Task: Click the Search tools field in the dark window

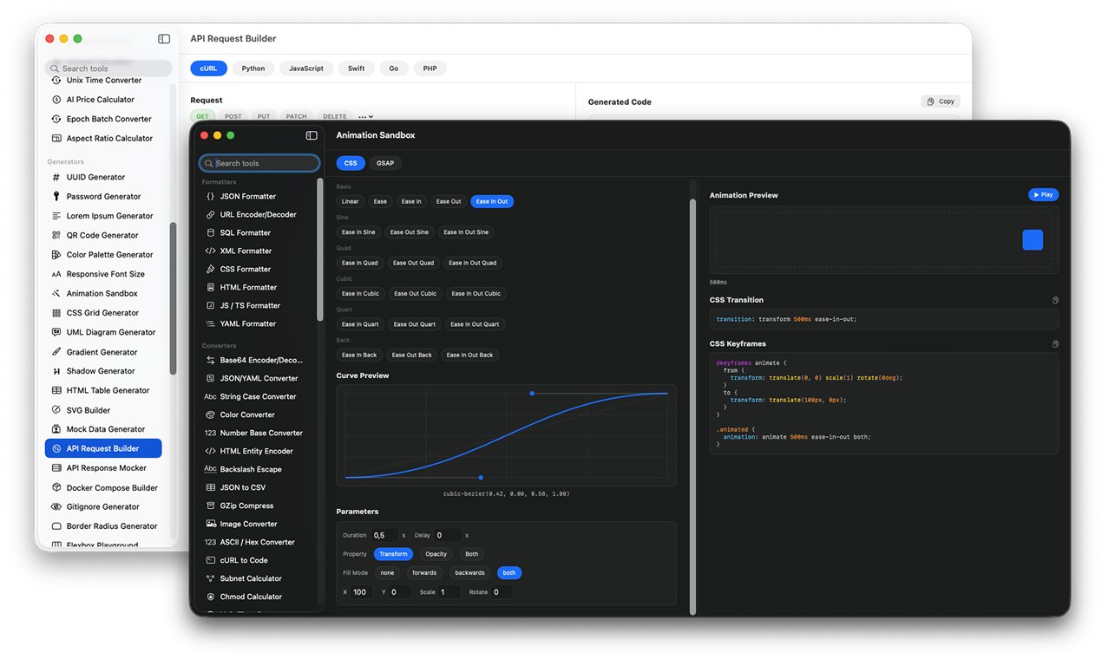Action: 260,163
